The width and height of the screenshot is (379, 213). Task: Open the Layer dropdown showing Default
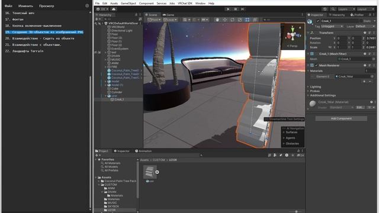click(x=365, y=26)
